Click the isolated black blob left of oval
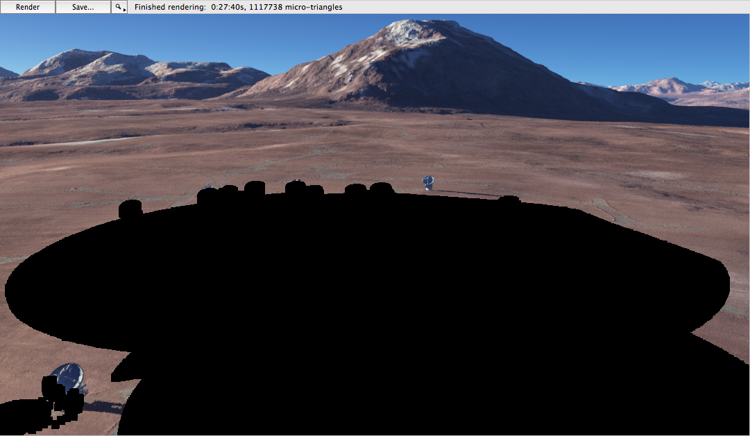The height and width of the screenshot is (436, 750). point(130,209)
